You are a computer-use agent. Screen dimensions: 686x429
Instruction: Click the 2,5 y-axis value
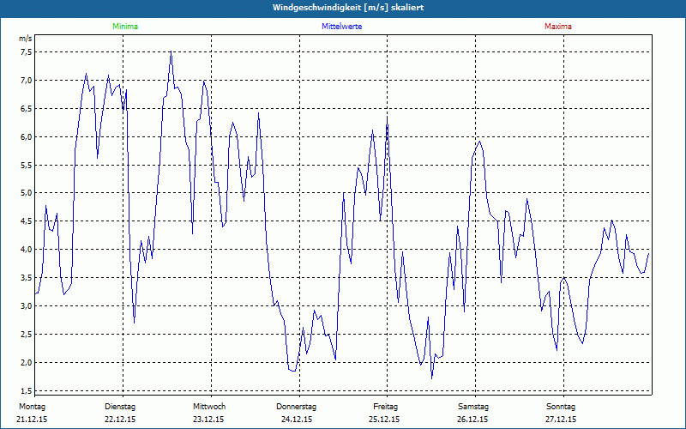tap(26, 334)
